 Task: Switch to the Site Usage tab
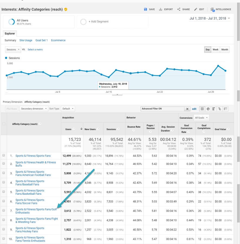[x=26, y=40]
